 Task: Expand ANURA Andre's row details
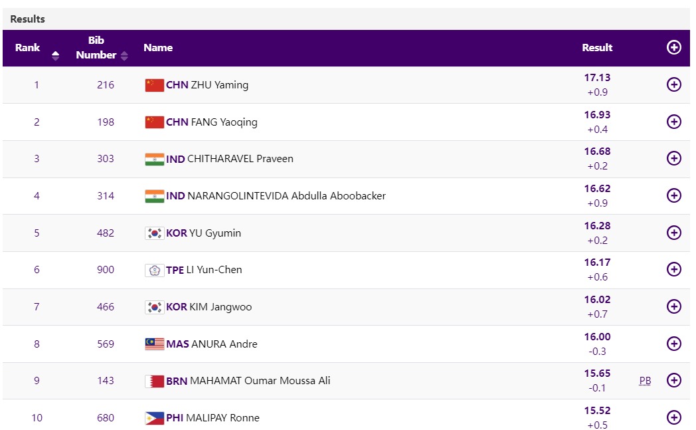[x=673, y=344]
